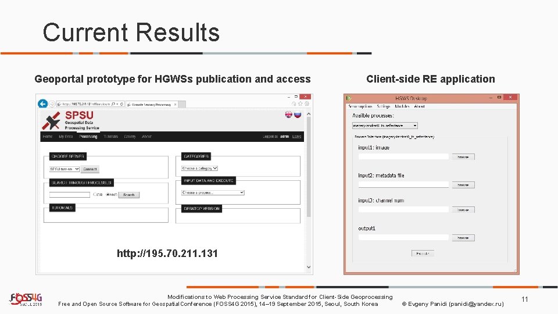Screen dimensions: 558x314
Task: Click the Connect button
Action: (x=90, y=169)
